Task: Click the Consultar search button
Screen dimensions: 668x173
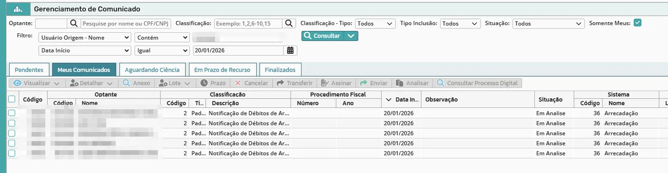Action: click(323, 36)
